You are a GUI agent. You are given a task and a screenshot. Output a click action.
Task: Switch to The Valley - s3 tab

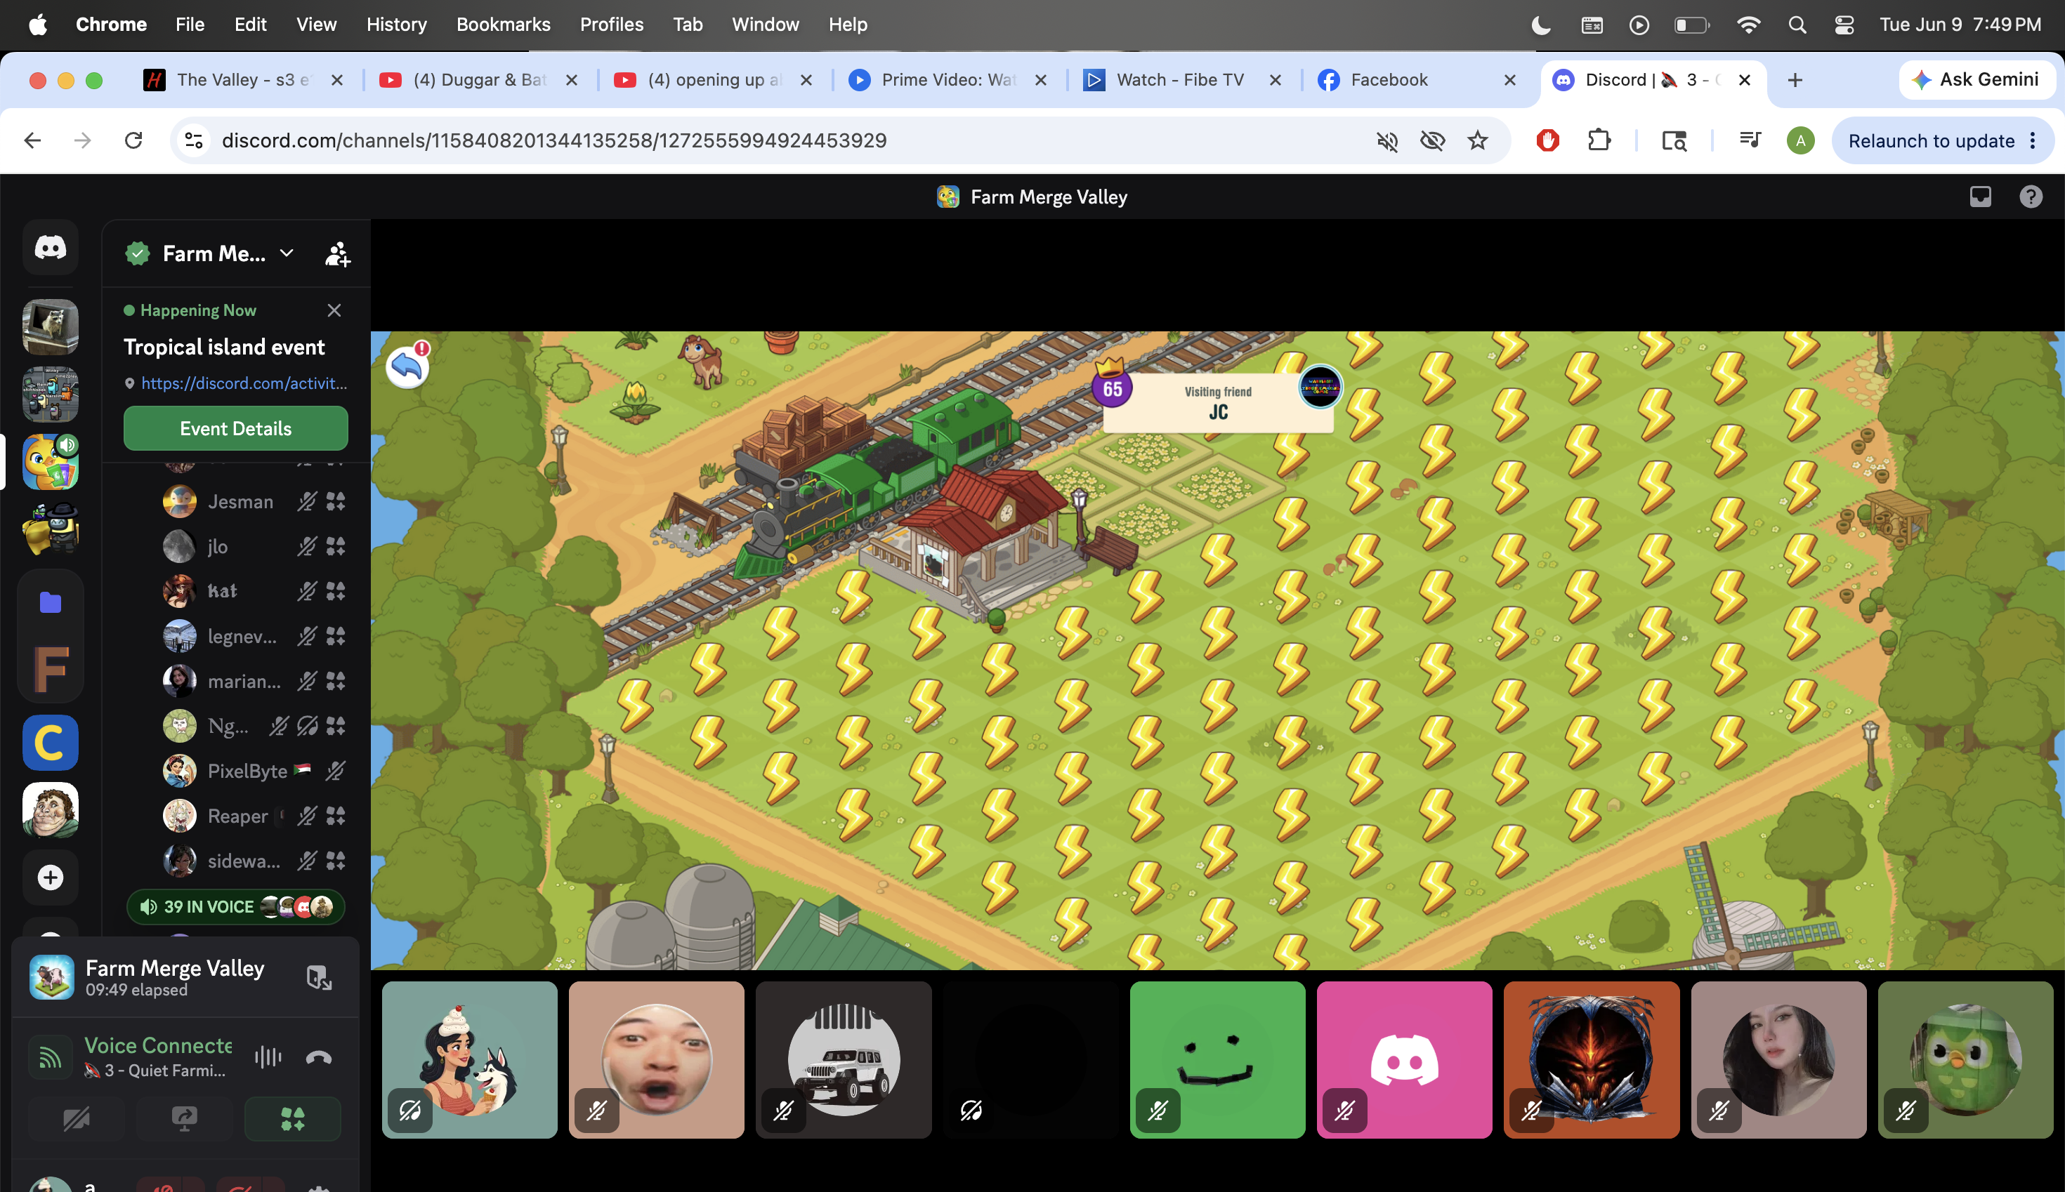(x=242, y=79)
